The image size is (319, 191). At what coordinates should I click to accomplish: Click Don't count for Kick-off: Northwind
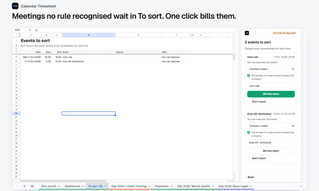click(x=259, y=158)
